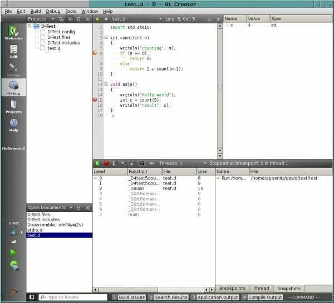Open the Tools menu

click(71, 11)
